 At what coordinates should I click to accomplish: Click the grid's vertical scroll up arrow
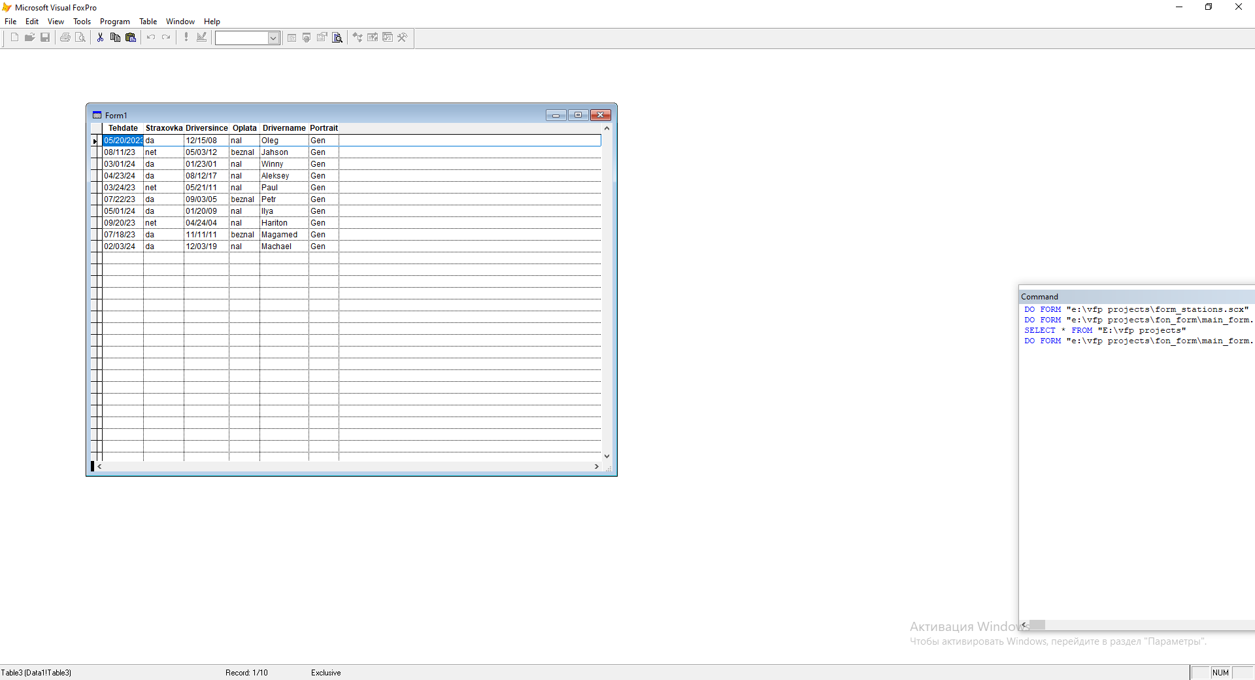[x=607, y=128]
